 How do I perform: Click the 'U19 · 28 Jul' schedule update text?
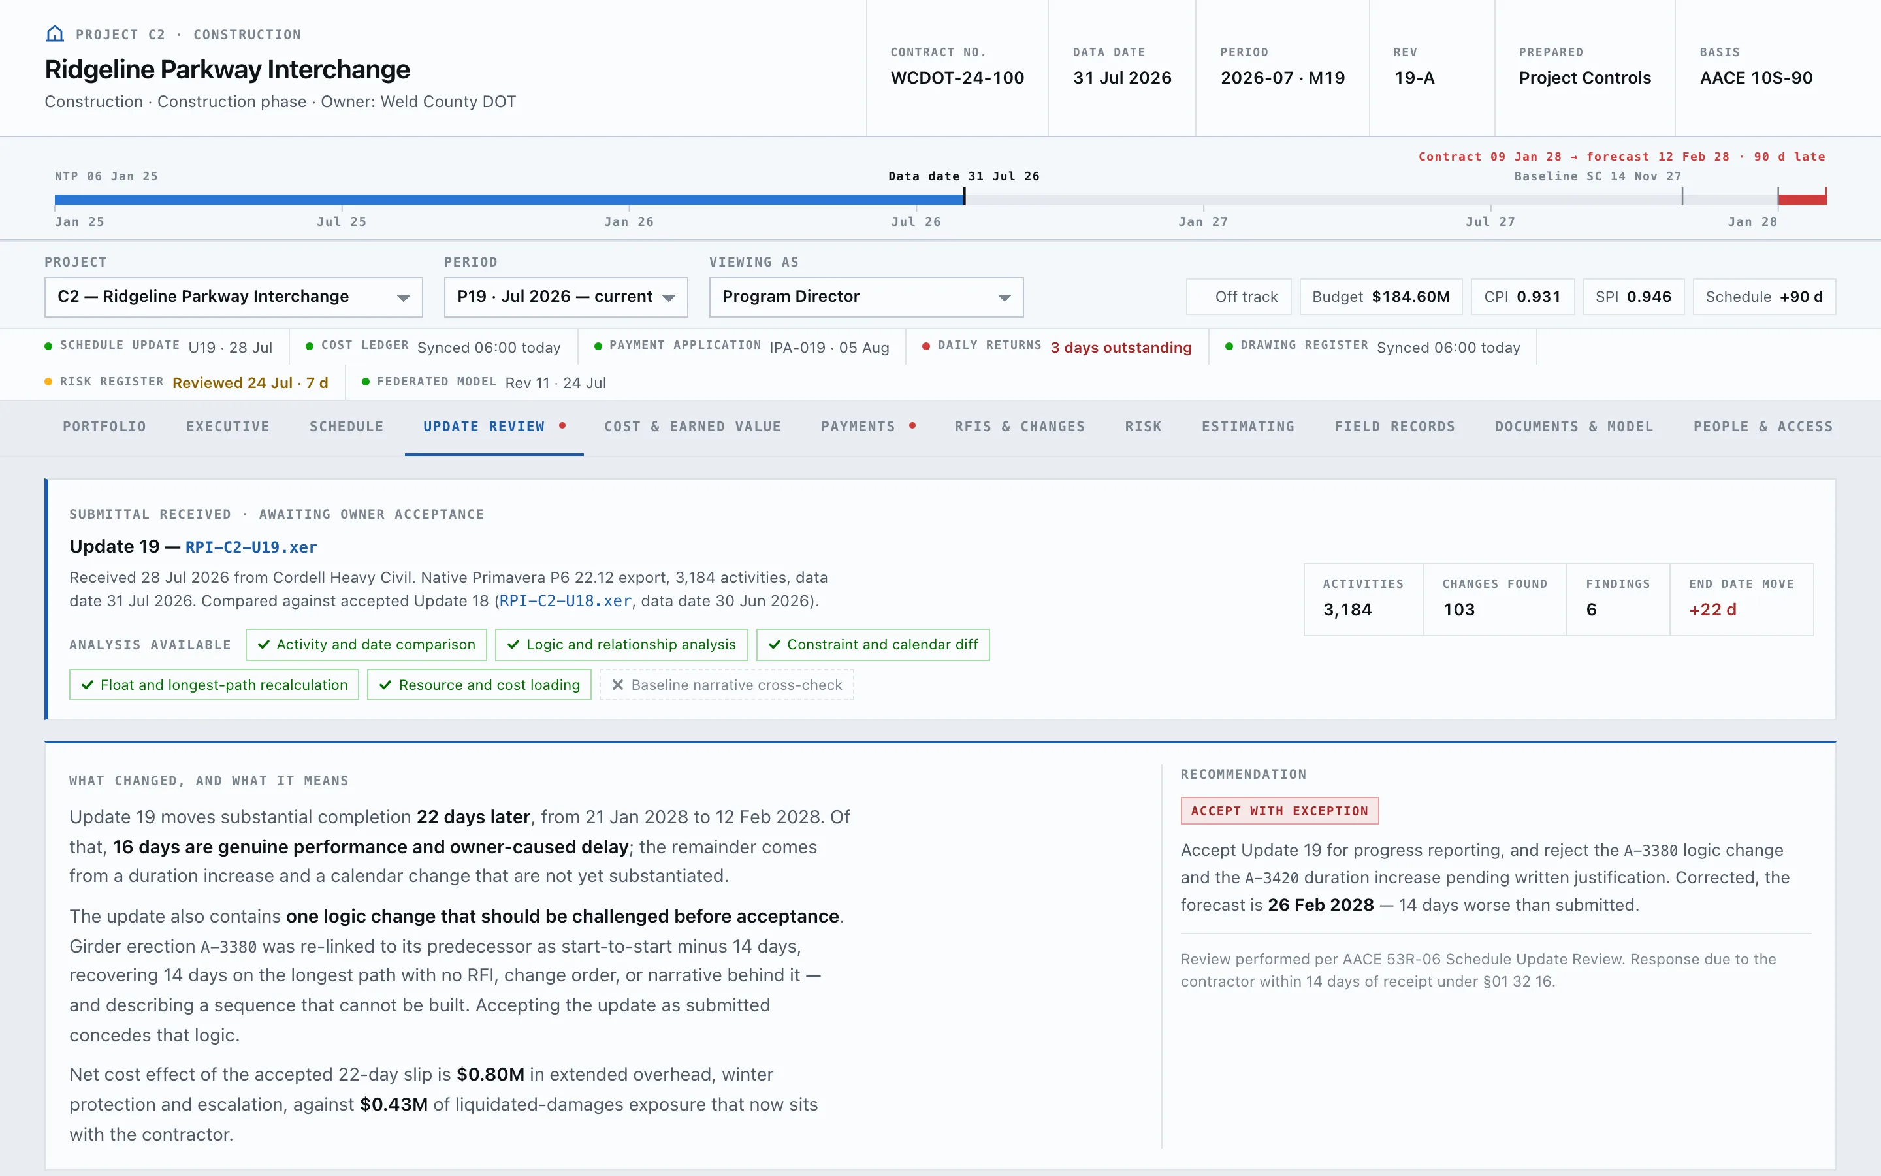pyautogui.click(x=230, y=348)
